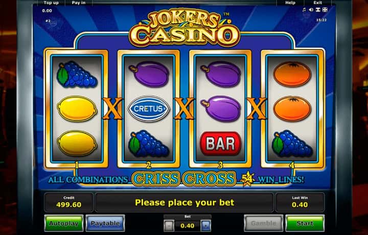The height and width of the screenshot is (235, 368).
Task: Open the Top up menu
Action: tap(51, 3)
